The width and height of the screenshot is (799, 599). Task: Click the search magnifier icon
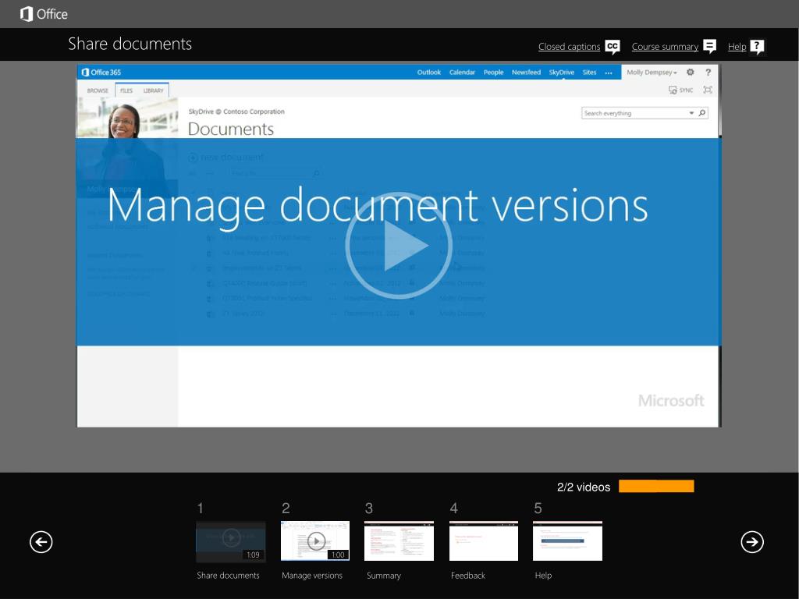click(x=702, y=113)
